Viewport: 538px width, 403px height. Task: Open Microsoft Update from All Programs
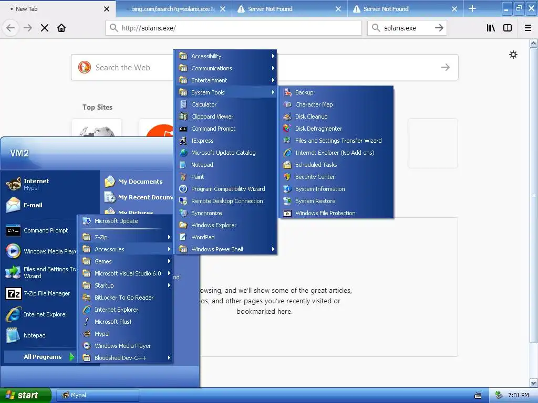click(x=126, y=221)
